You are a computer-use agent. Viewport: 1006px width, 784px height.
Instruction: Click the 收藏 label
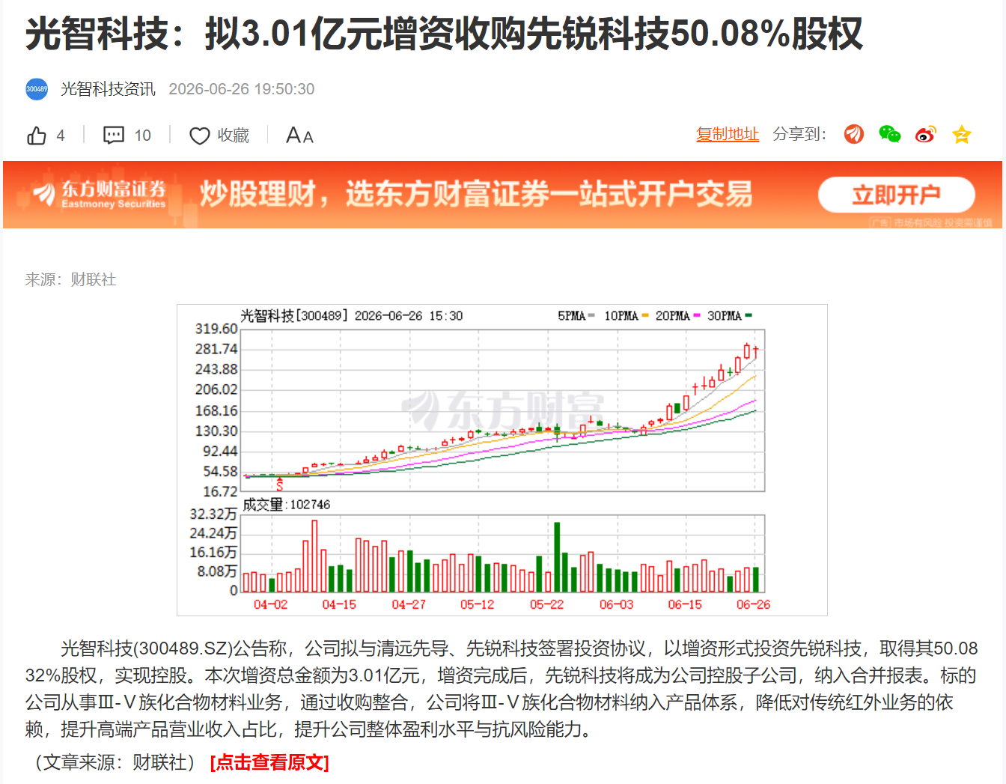(234, 136)
